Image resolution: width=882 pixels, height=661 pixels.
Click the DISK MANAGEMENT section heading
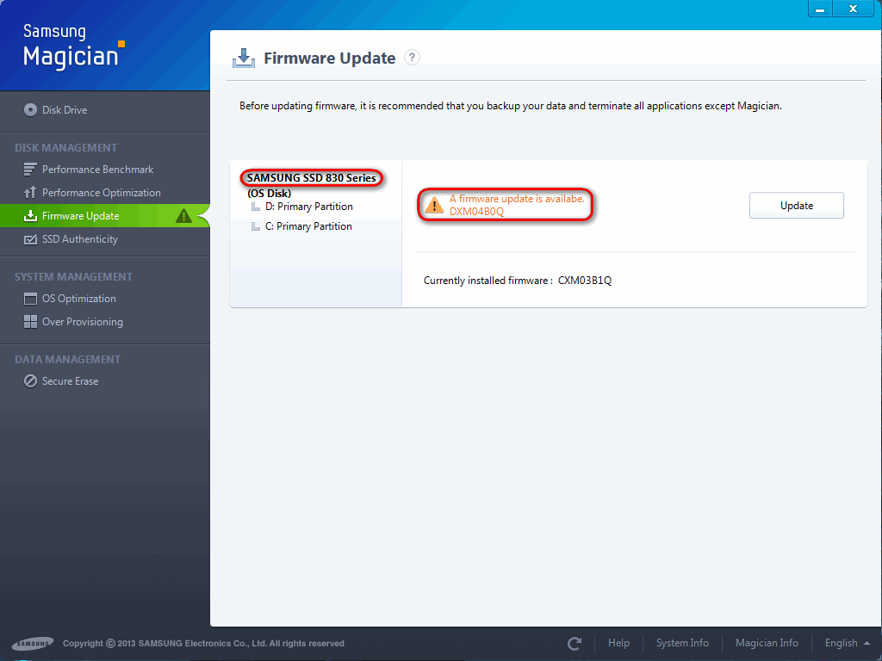click(x=65, y=148)
